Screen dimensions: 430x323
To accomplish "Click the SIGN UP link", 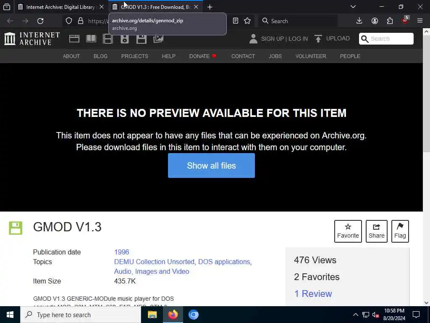I will (272, 39).
